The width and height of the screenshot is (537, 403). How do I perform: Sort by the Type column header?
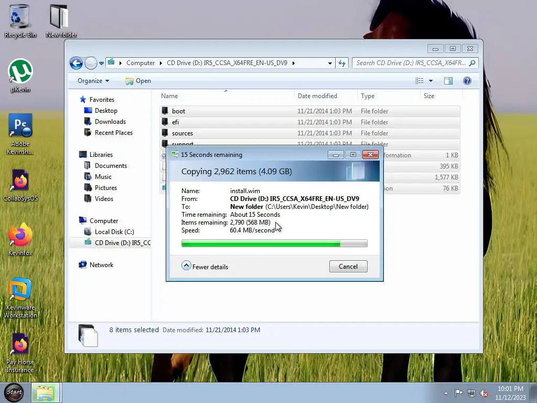[x=389, y=96]
